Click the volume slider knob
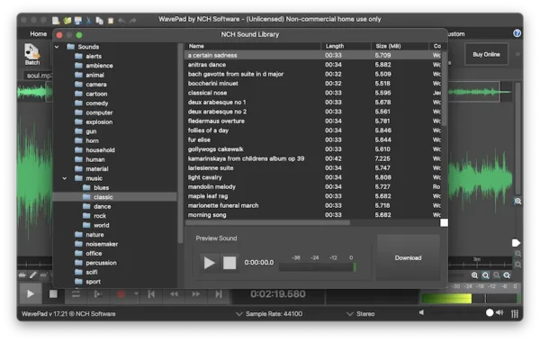Viewport: 540px width, 342px height. (x=490, y=312)
